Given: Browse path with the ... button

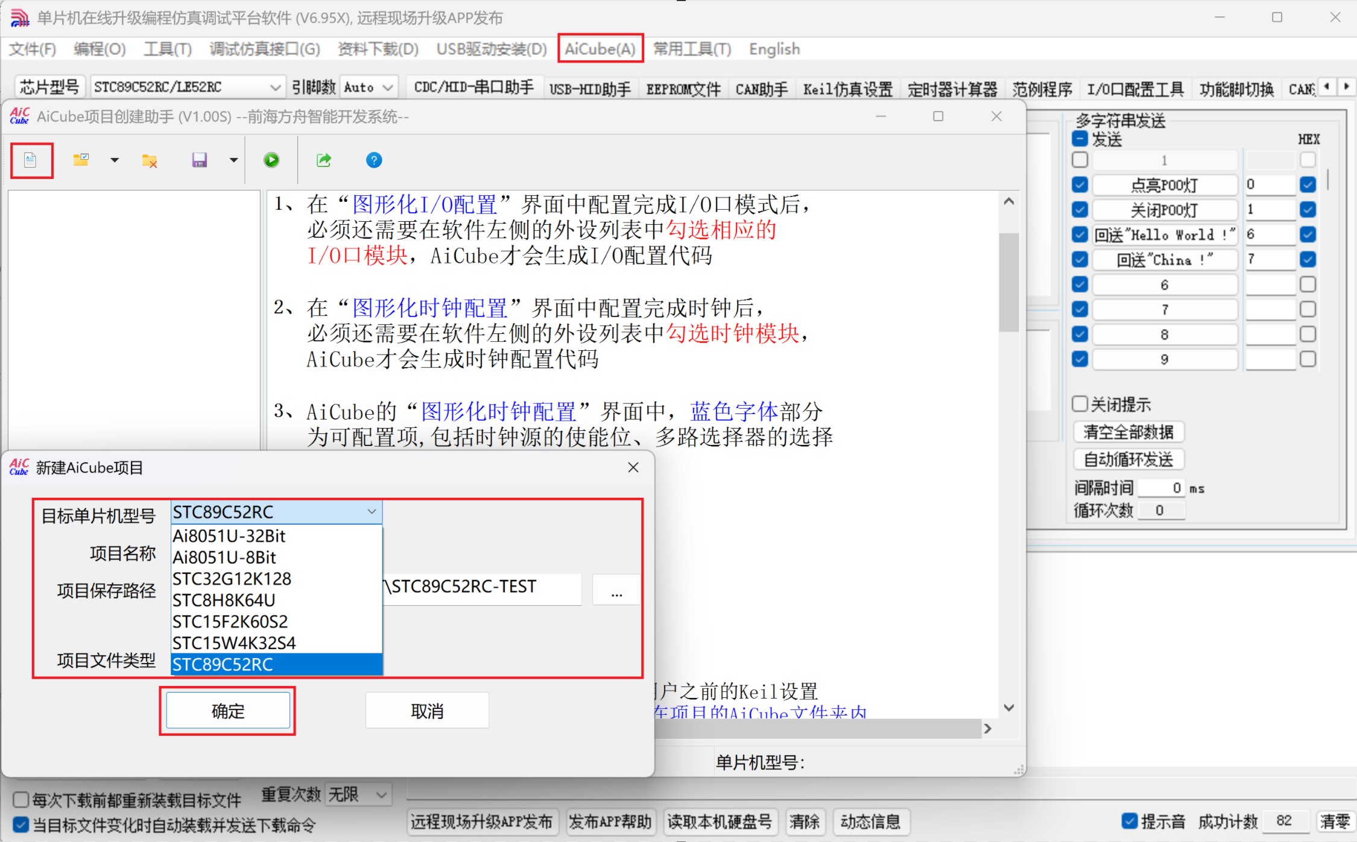Looking at the screenshot, I should coord(616,589).
